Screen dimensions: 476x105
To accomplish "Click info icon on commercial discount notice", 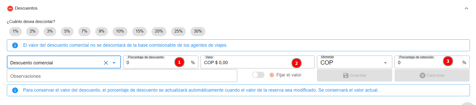I will pos(15,45).
